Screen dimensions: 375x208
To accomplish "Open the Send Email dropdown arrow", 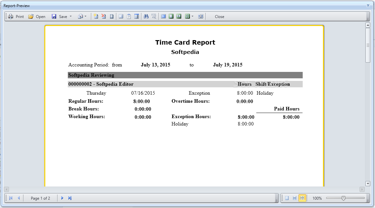I will [x=85, y=16].
